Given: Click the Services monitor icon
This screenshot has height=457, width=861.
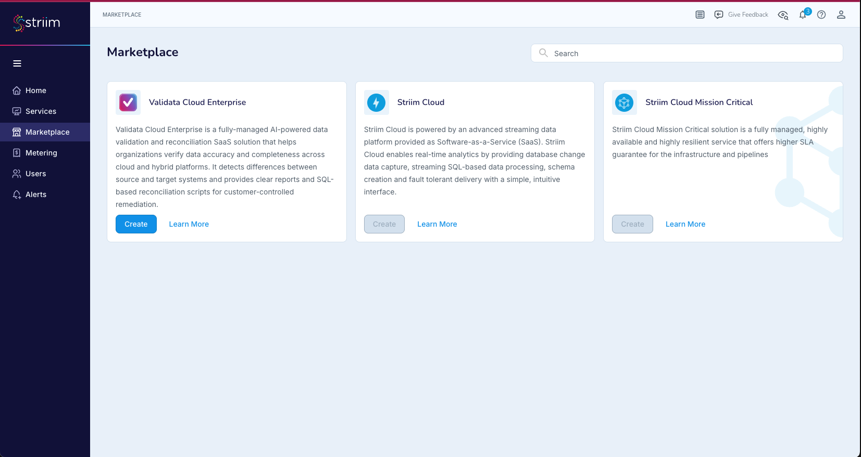Looking at the screenshot, I should tap(17, 111).
